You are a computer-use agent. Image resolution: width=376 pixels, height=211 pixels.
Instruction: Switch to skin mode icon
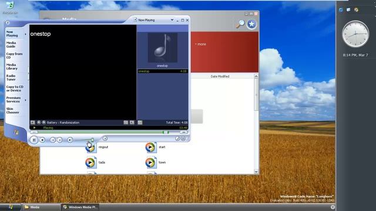pos(183,138)
